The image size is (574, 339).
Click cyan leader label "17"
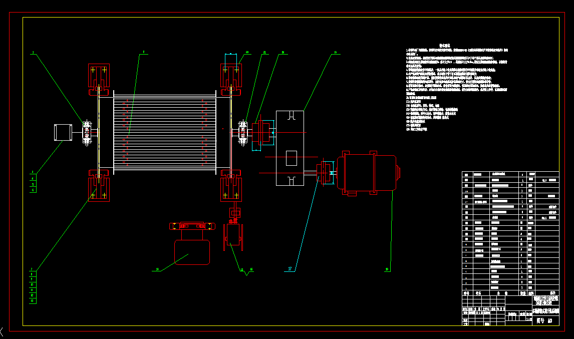coord(290,269)
